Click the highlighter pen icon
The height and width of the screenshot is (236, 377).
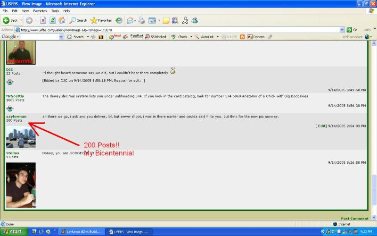(x=270, y=37)
